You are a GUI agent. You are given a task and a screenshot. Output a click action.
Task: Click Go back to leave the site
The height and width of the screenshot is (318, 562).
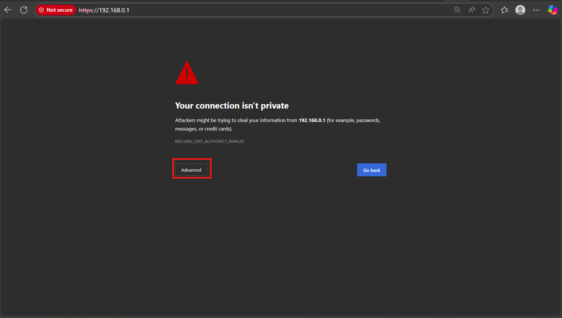coord(372,170)
